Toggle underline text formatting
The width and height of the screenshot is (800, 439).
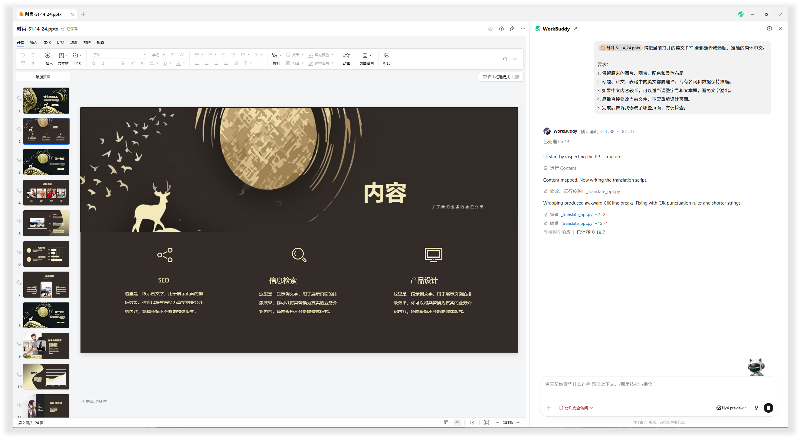point(113,63)
